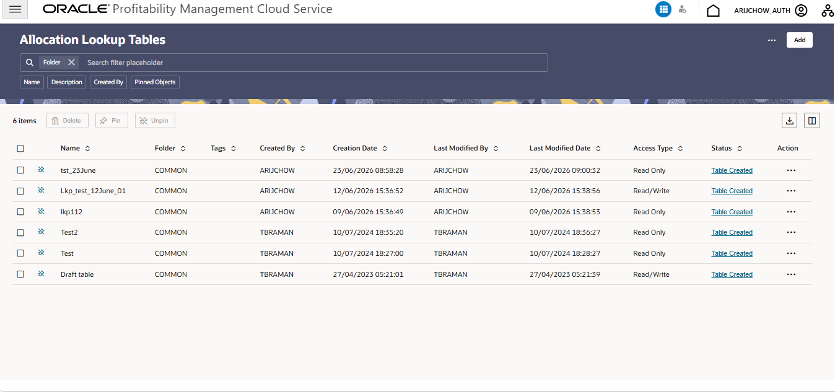Remove the Folder filter chip
The height and width of the screenshot is (392, 835).
point(71,63)
